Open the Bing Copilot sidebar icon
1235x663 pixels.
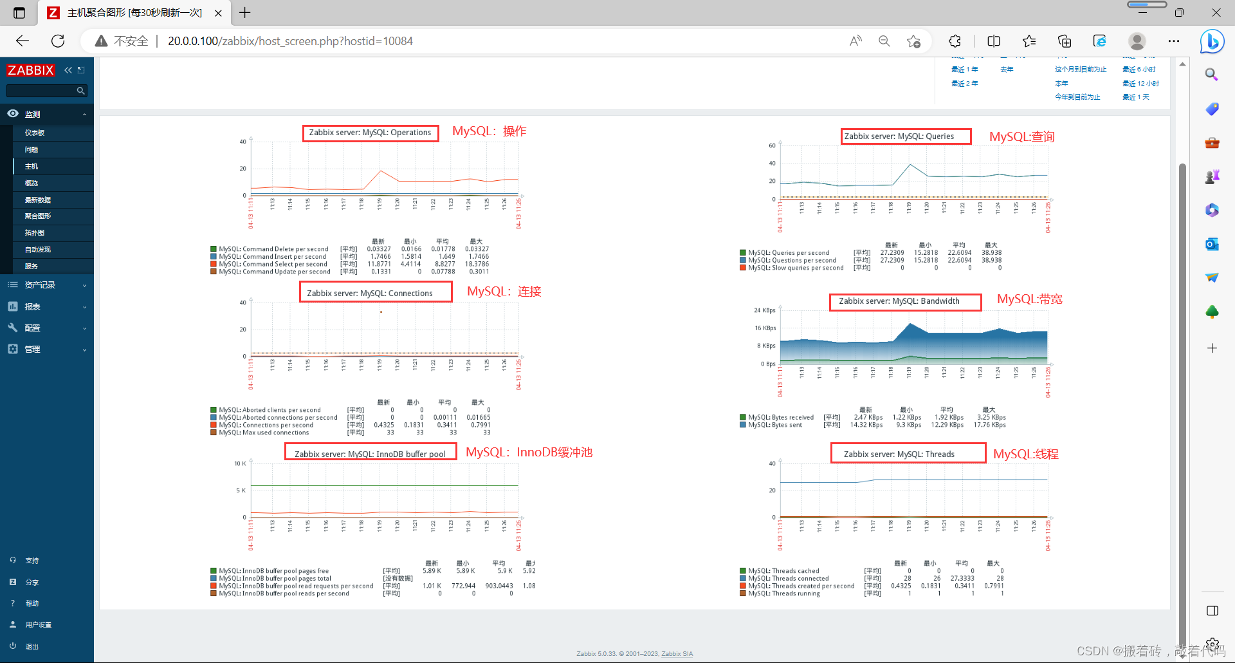pyautogui.click(x=1212, y=42)
